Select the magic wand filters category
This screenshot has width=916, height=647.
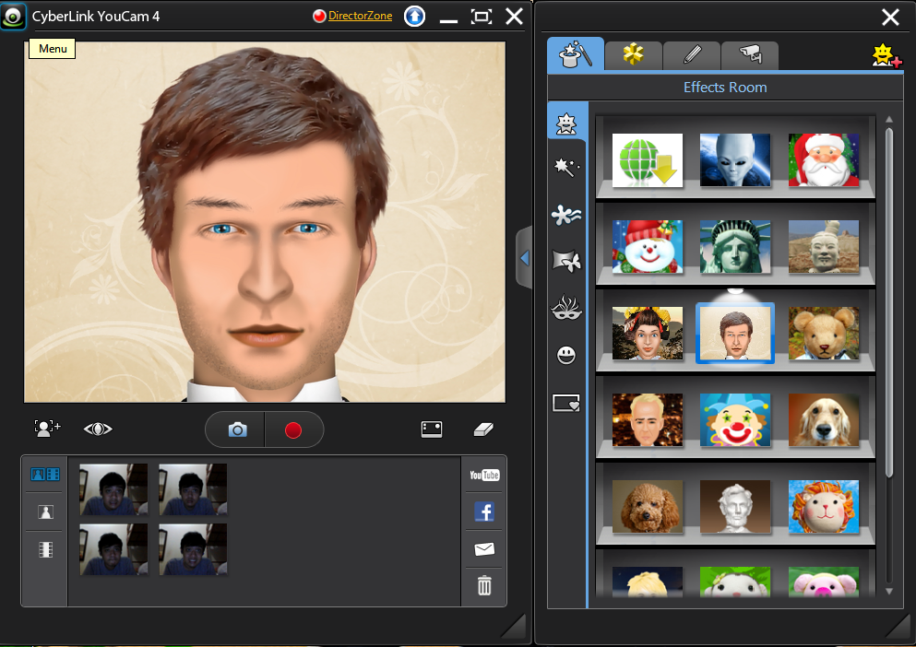click(x=566, y=168)
